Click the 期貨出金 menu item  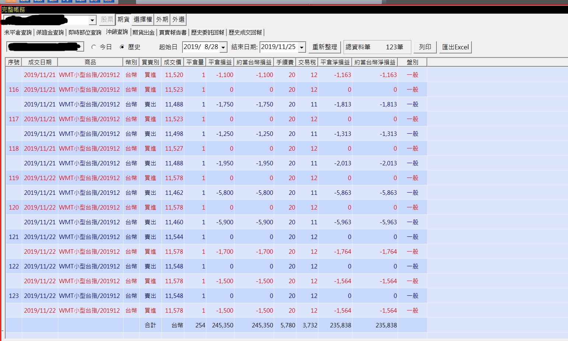click(x=143, y=32)
